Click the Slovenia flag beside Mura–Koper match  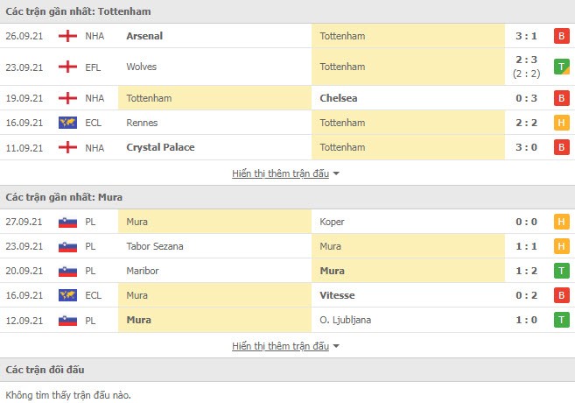pos(67,222)
